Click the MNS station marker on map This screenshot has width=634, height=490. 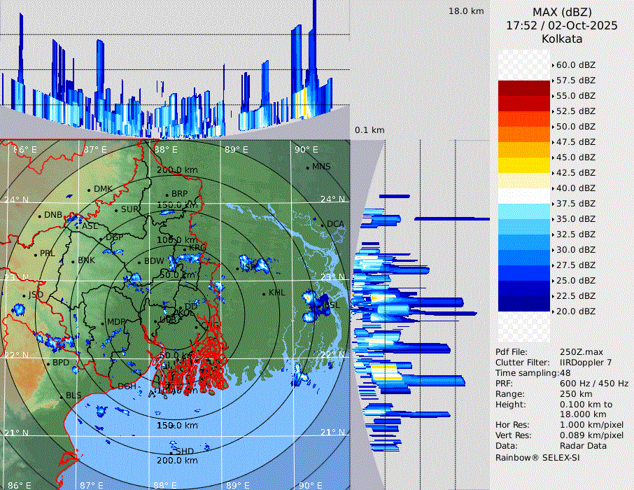tap(307, 167)
